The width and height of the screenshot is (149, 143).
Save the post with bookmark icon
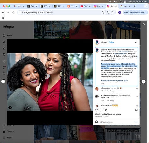click(x=136, y=110)
